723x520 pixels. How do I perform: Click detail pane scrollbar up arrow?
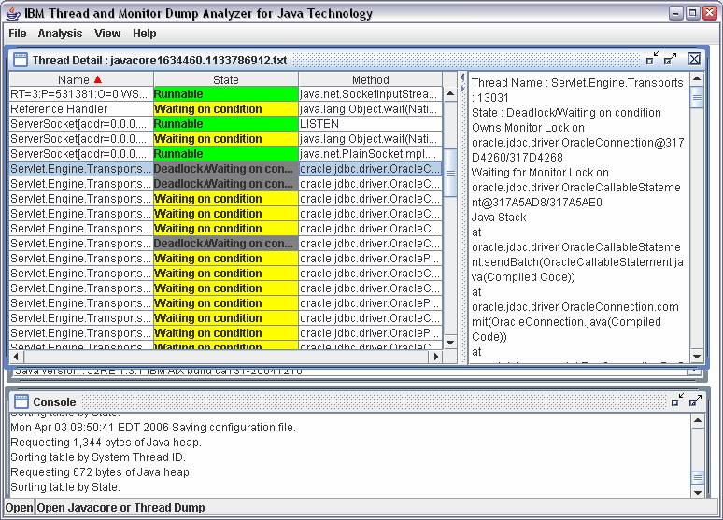(x=697, y=78)
